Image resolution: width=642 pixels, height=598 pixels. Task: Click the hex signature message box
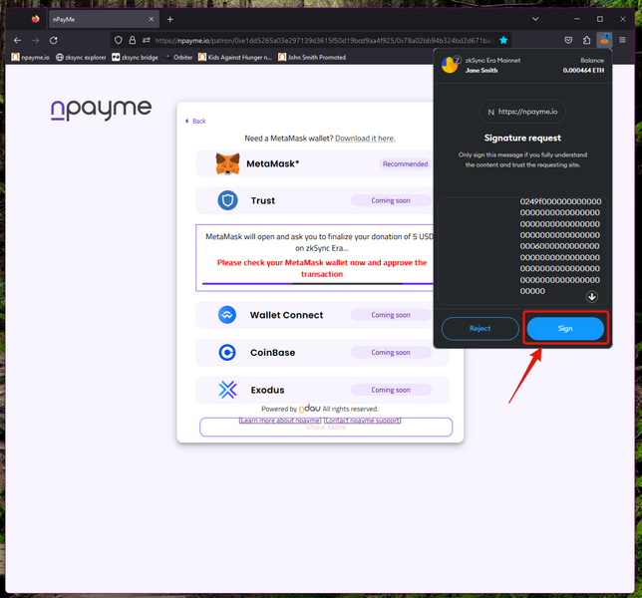pyautogui.click(x=522, y=251)
